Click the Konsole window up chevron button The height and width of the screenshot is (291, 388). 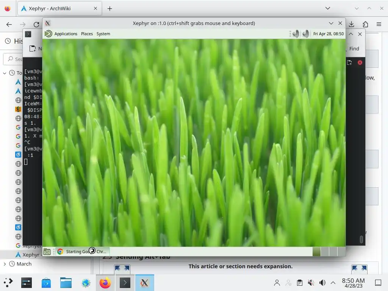tap(351, 34)
